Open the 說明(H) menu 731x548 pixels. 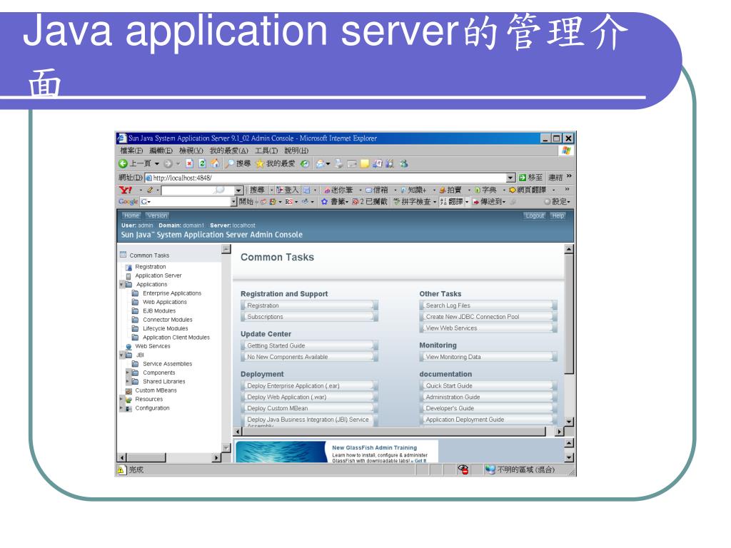(x=296, y=151)
